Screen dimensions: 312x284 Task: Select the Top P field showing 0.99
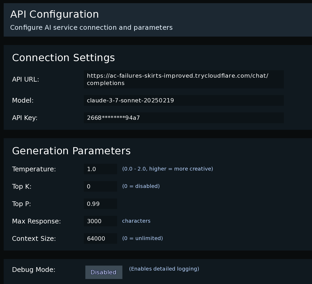pos(100,204)
